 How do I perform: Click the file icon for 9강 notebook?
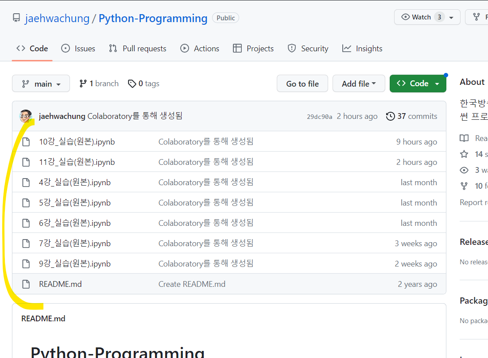[26, 264]
